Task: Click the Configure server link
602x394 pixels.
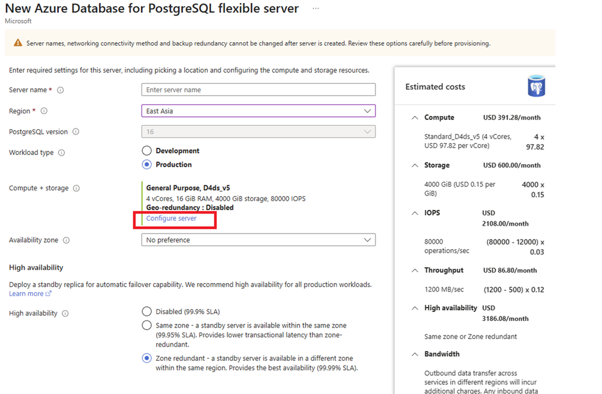Action: pos(171,218)
